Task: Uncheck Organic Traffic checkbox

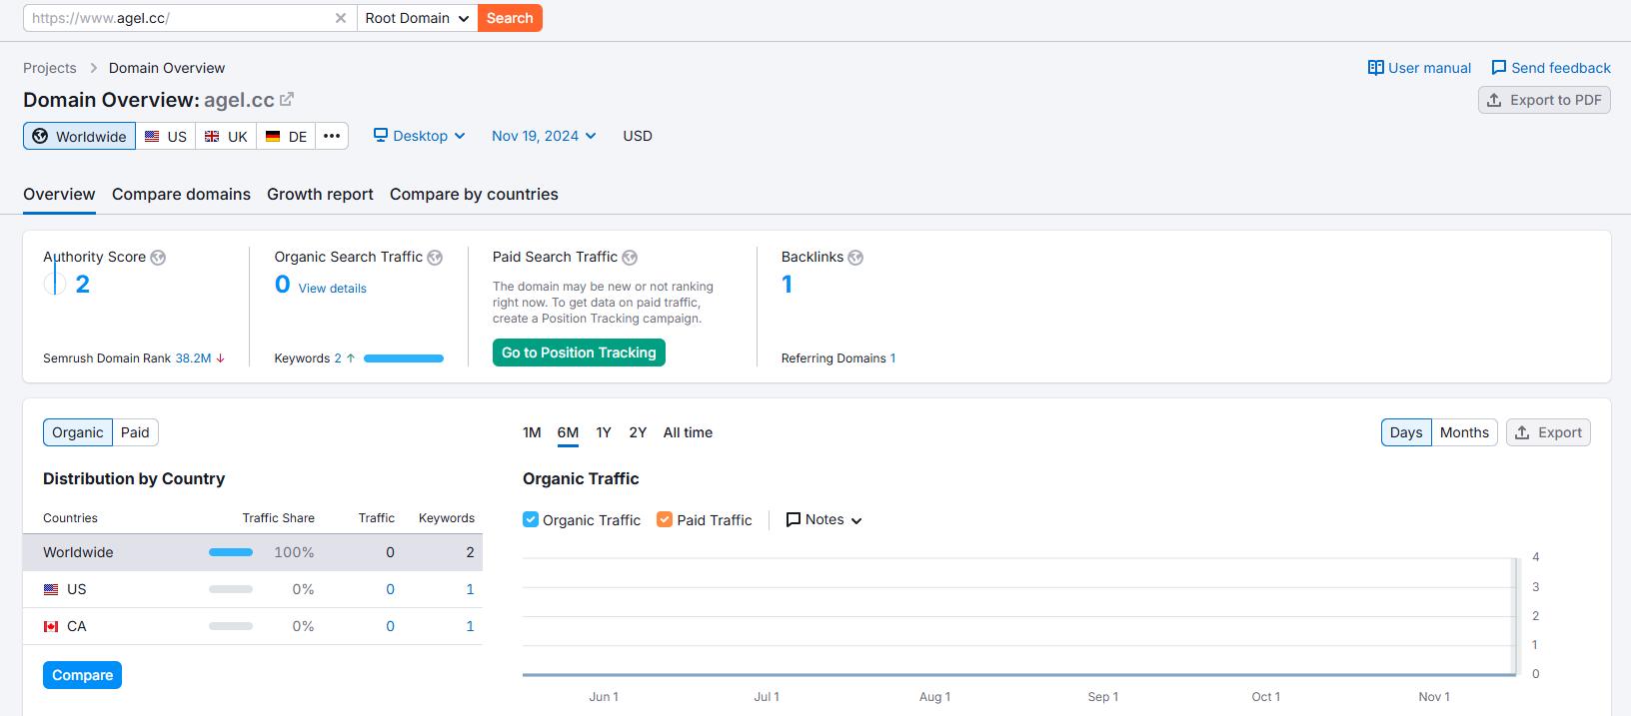Action: click(x=531, y=519)
